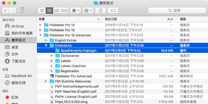This screenshot has width=208, height=104.
Task: Select the English Extras folder icon
Action: [x=52, y=40]
